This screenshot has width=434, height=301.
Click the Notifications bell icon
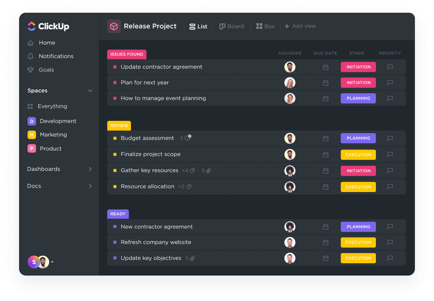tap(30, 56)
